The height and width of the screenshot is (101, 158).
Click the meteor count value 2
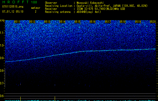coord(36,12)
